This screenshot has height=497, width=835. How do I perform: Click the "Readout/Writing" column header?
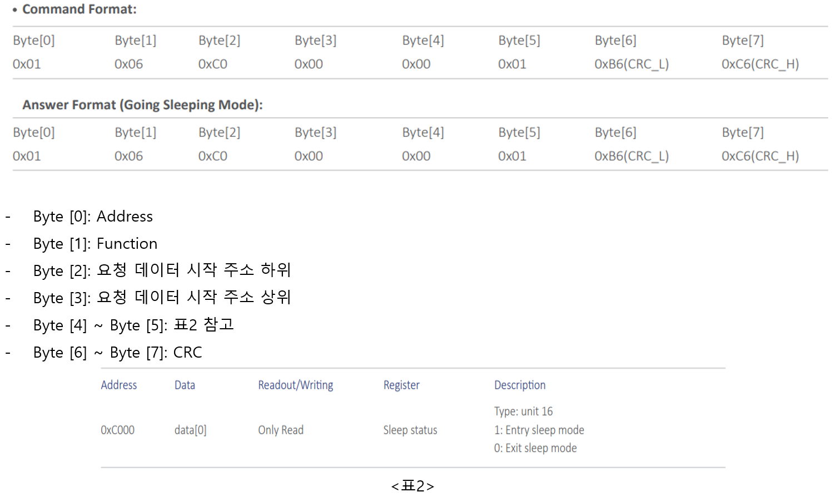[x=296, y=385]
